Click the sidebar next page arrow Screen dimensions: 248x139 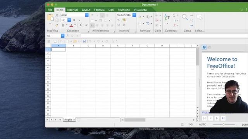(x=217, y=118)
